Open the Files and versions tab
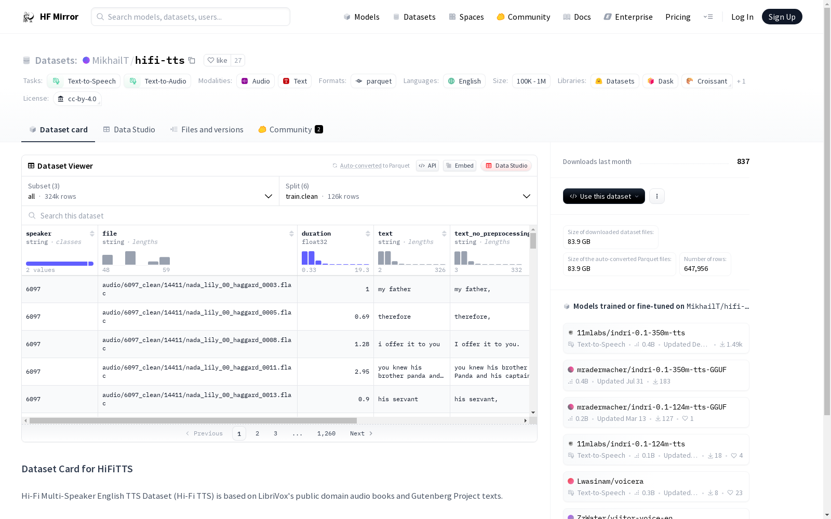Viewport: 831px width, 519px height. pos(207,130)
